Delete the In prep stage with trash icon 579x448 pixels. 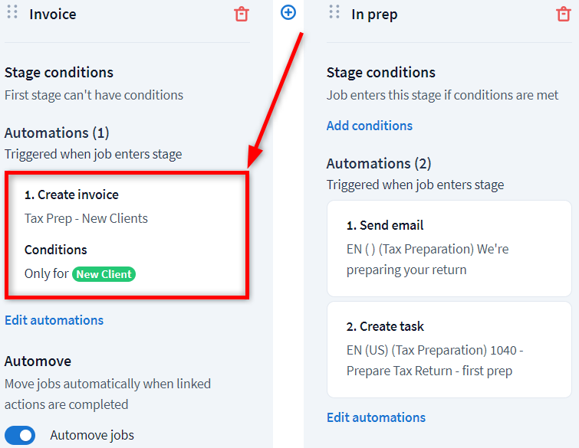(564, 14)
